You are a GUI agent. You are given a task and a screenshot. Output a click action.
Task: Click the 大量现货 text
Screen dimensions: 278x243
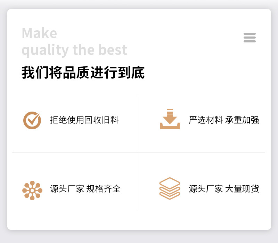(x=242, y=188)
